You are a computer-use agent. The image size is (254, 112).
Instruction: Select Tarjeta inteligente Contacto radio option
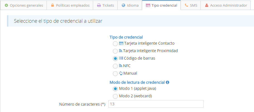(115, 44)
